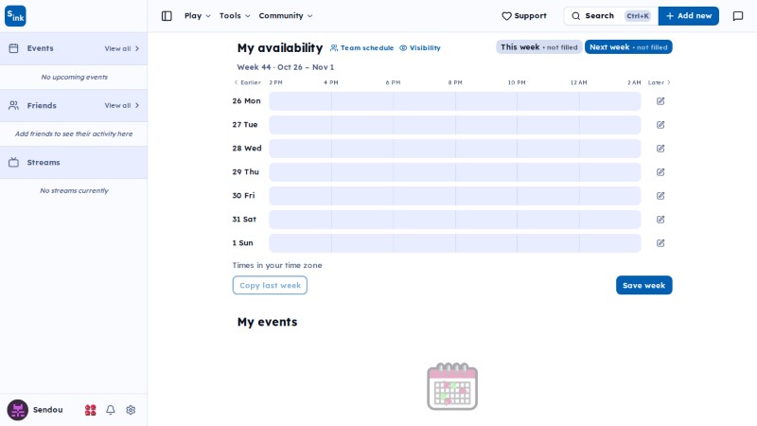The image size is (757, 426).
Task: View all Events in sidebar
Action: point(122,48)
